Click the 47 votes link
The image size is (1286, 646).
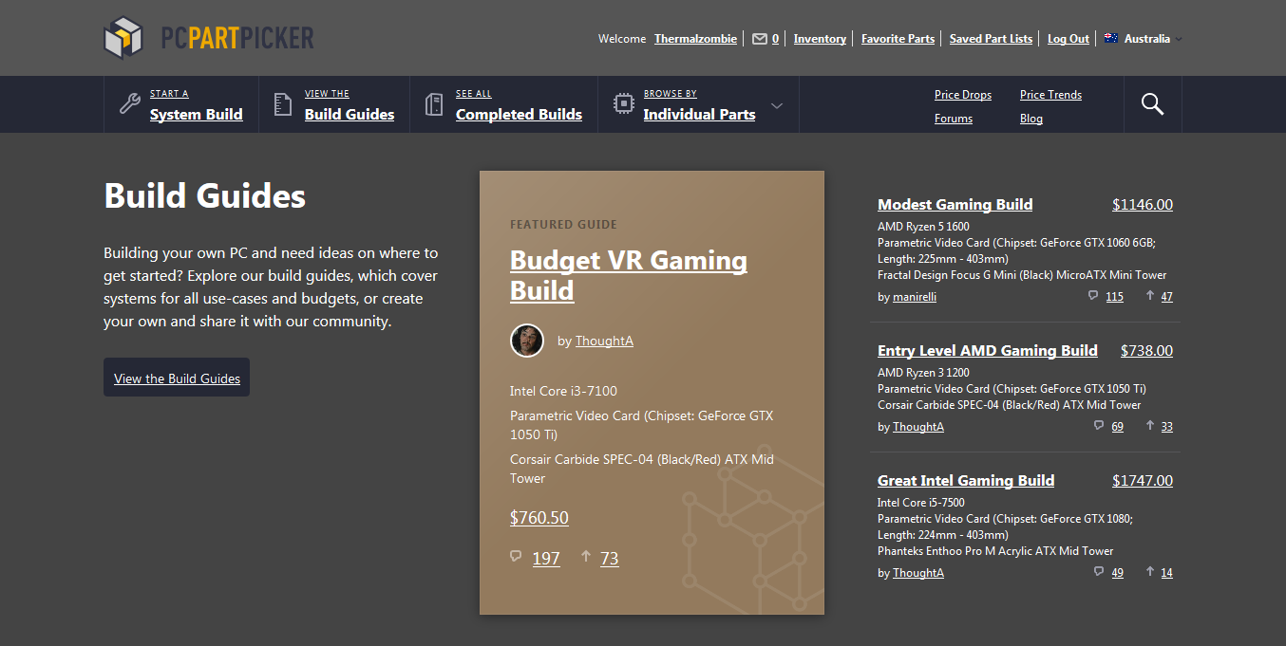pyautogui.click(x=1167, y=297)
